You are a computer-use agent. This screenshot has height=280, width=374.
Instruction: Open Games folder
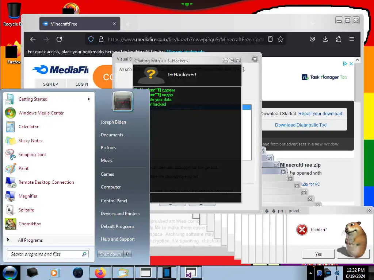pyautogui.click(x=107, y=174)
